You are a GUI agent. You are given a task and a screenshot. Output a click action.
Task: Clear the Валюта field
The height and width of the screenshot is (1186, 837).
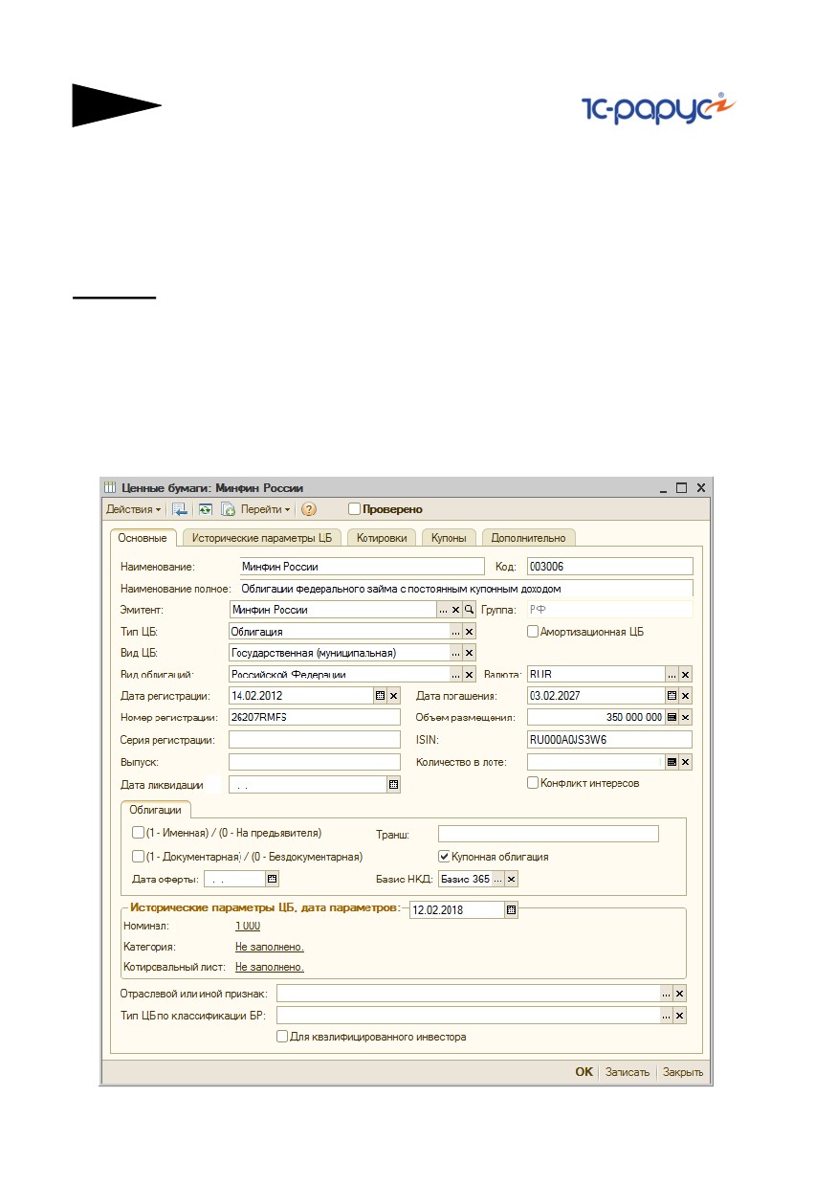pyautogui.click(x=686, y=674)
